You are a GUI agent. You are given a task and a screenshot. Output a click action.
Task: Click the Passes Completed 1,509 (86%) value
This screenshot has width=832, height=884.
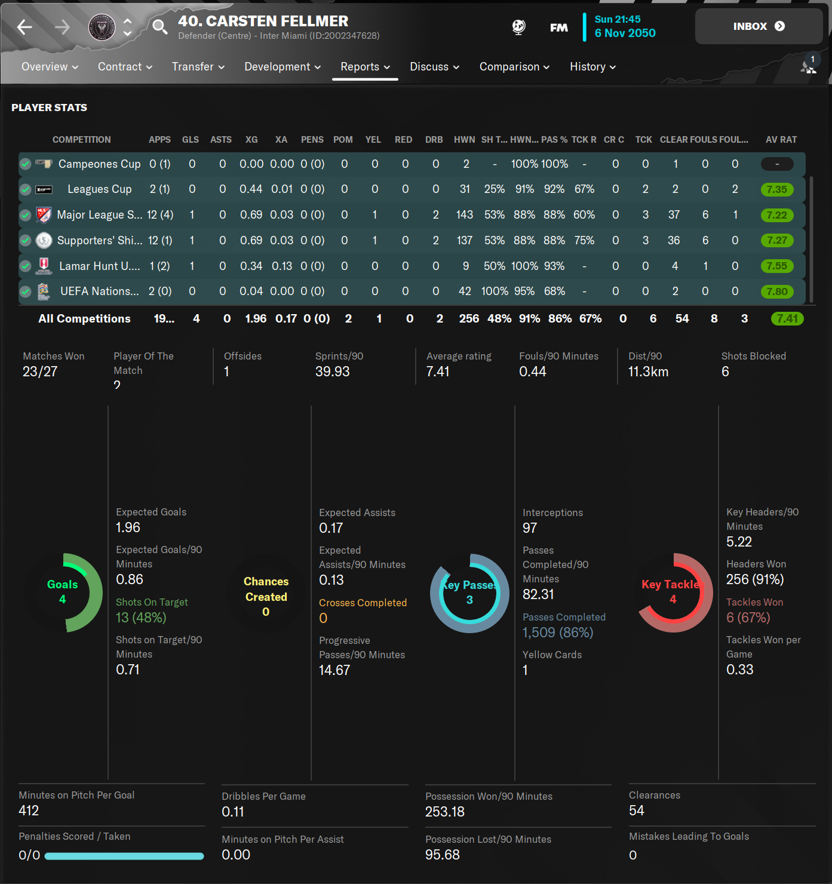pyautogui.click(x=558, y=633)
